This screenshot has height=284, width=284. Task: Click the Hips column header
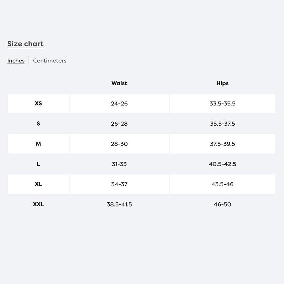pos(223,83)
